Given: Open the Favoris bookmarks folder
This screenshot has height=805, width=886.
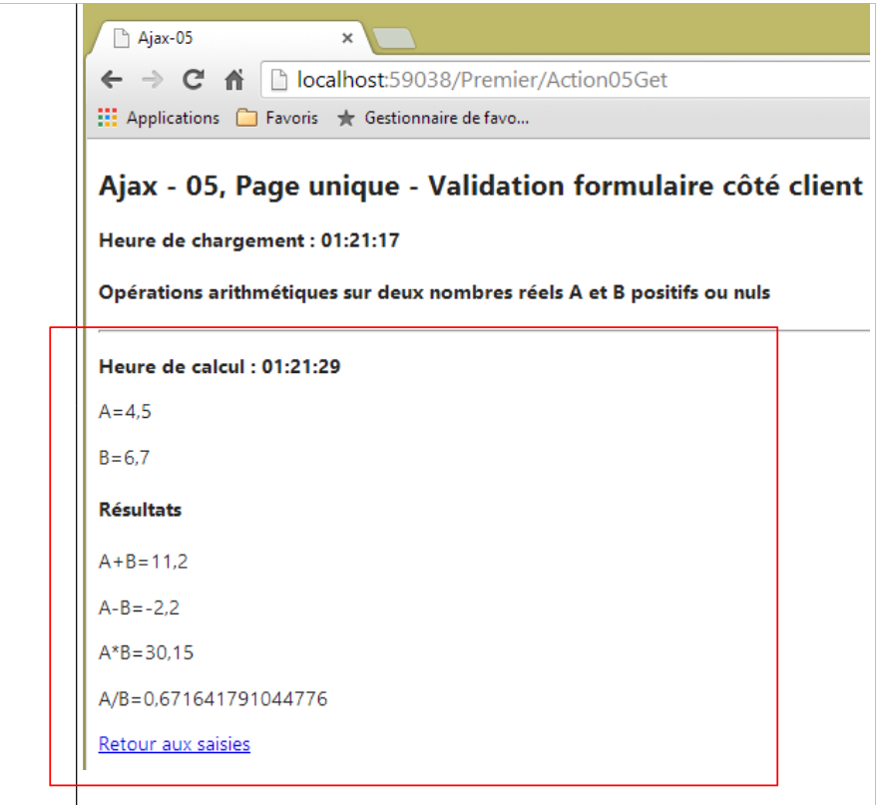Looking at the screenshot, I should pos(277,118).
